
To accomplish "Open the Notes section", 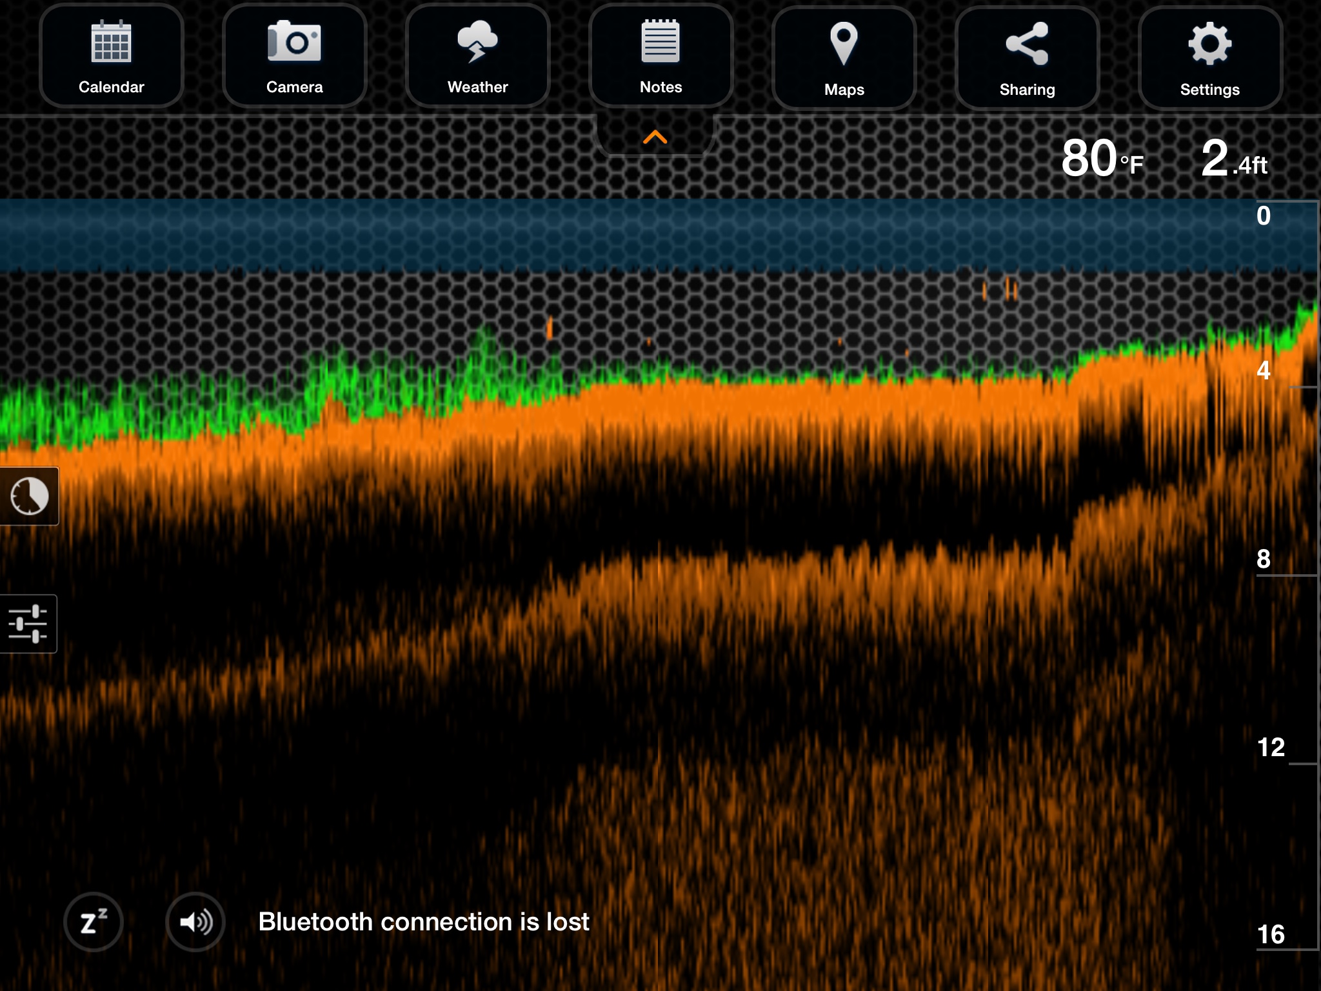I will pyautogui.click(x=660, y=57).
